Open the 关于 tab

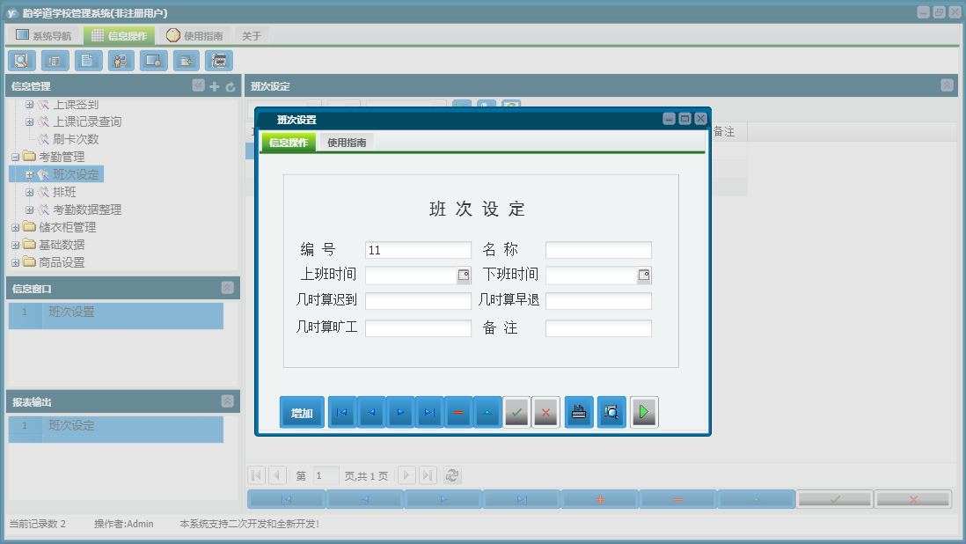(x=252, y=36)
